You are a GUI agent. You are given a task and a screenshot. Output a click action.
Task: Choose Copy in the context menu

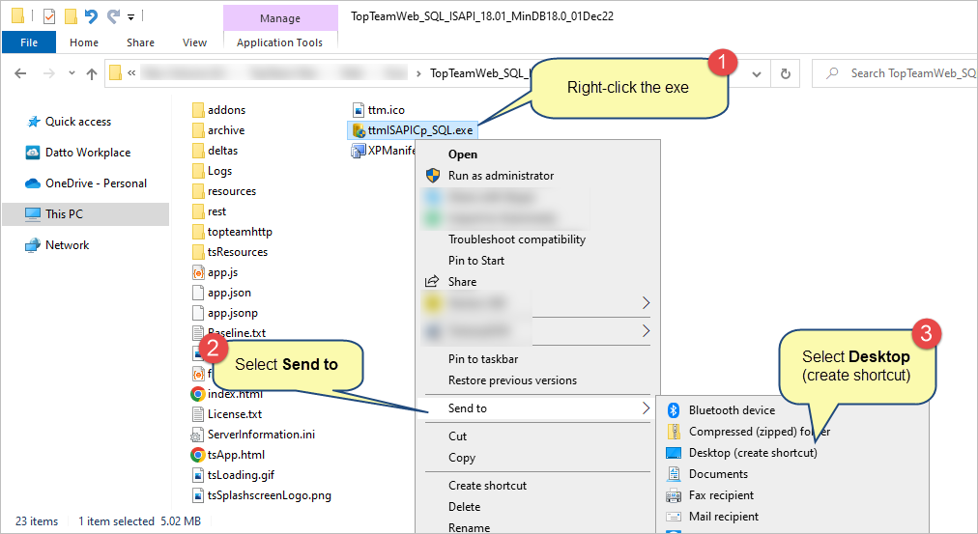click(x=462, y=458)
